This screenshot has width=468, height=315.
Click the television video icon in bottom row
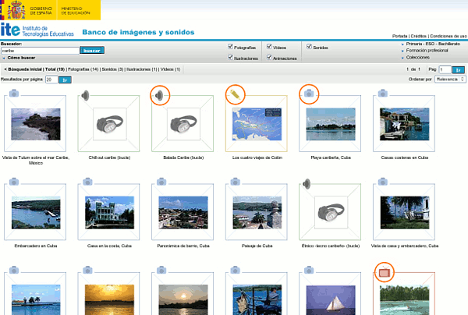(x=385, y=272)
